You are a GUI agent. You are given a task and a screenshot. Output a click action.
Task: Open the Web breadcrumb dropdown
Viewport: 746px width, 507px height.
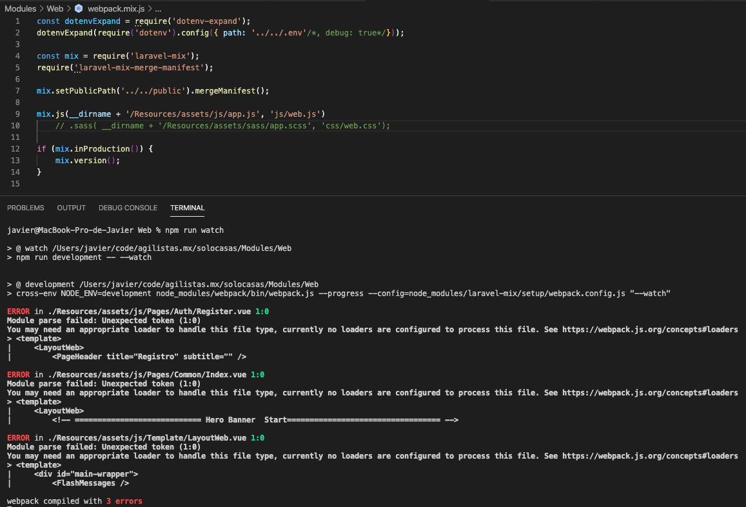point(55,8)
